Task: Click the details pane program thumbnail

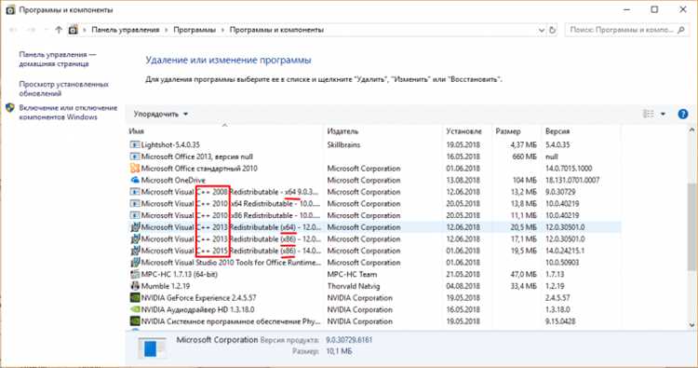Action: click(x=152, y=348)
